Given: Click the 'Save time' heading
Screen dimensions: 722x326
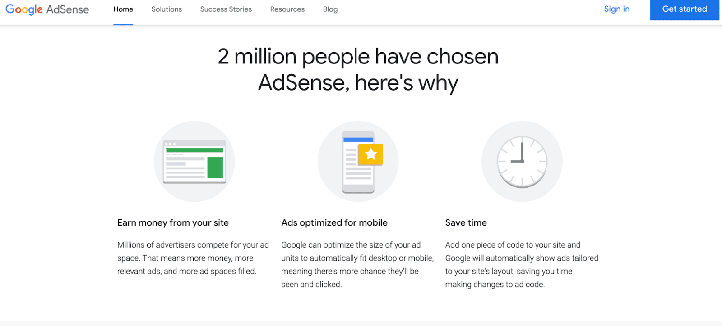Looking at the screenshot, I should (x=465, y=222).
